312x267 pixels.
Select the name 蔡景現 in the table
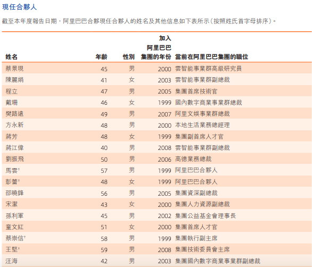pyautogui.click(x=14, y=69)
